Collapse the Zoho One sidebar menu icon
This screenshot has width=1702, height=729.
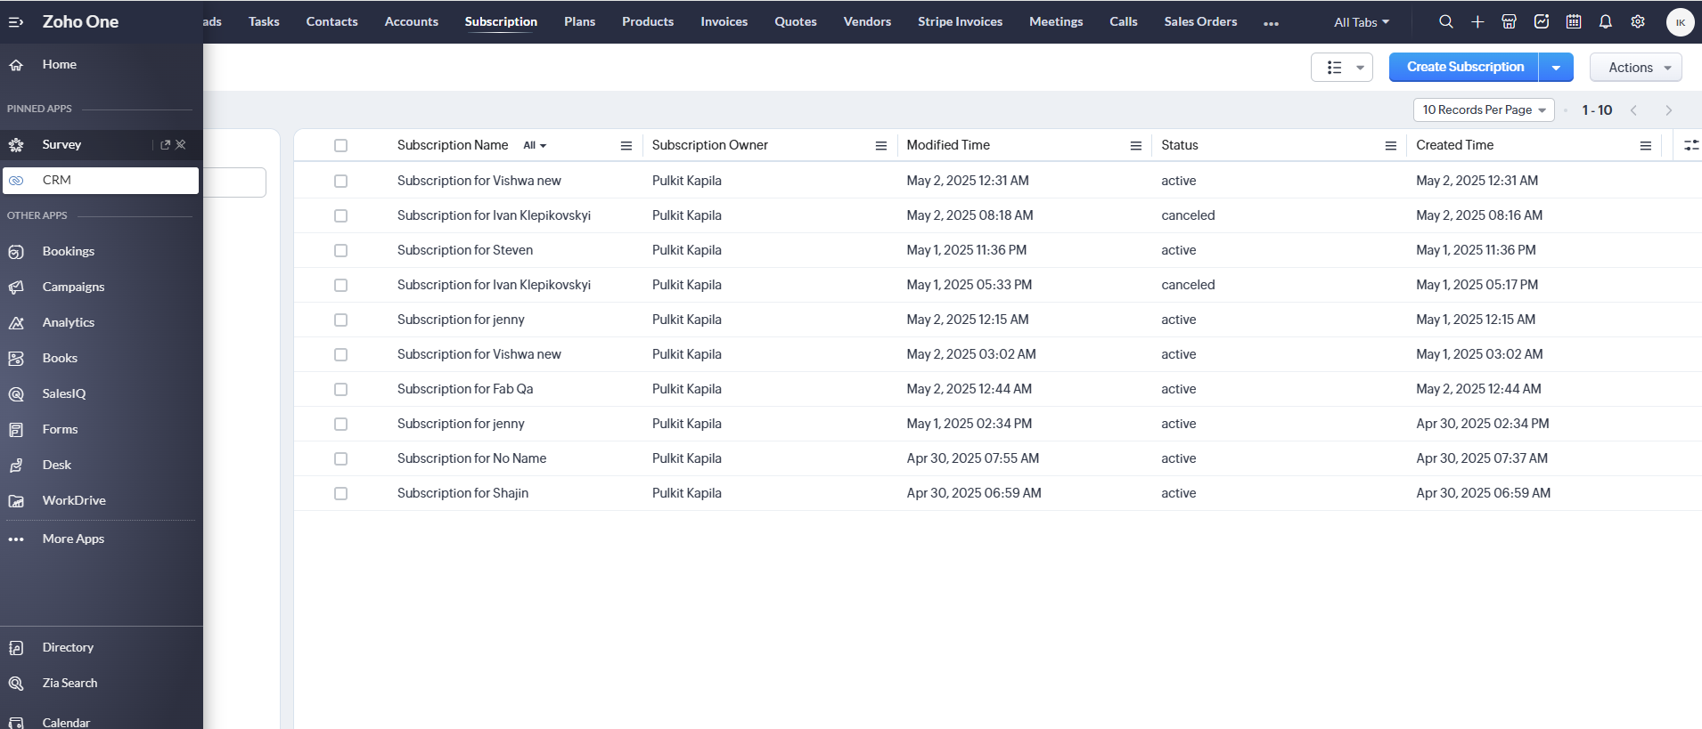(15, 21)
